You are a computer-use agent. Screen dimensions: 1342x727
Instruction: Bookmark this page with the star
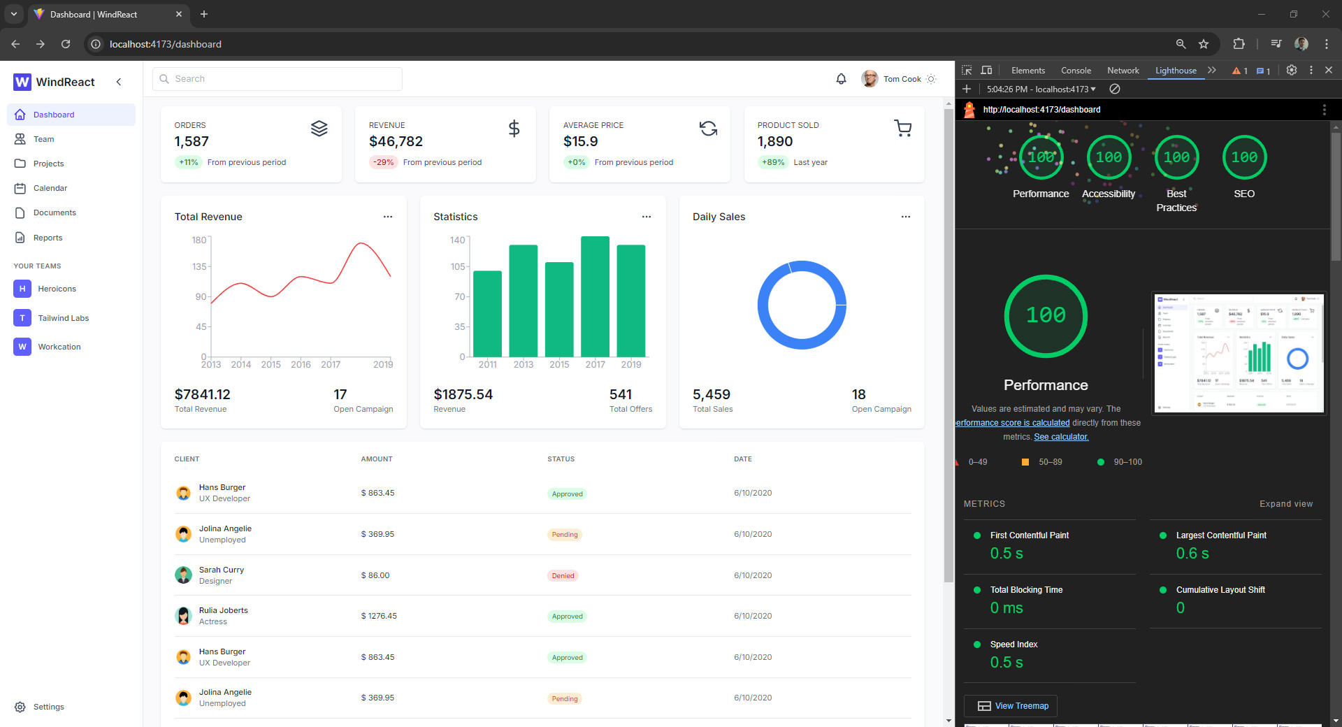point(1204,44)
